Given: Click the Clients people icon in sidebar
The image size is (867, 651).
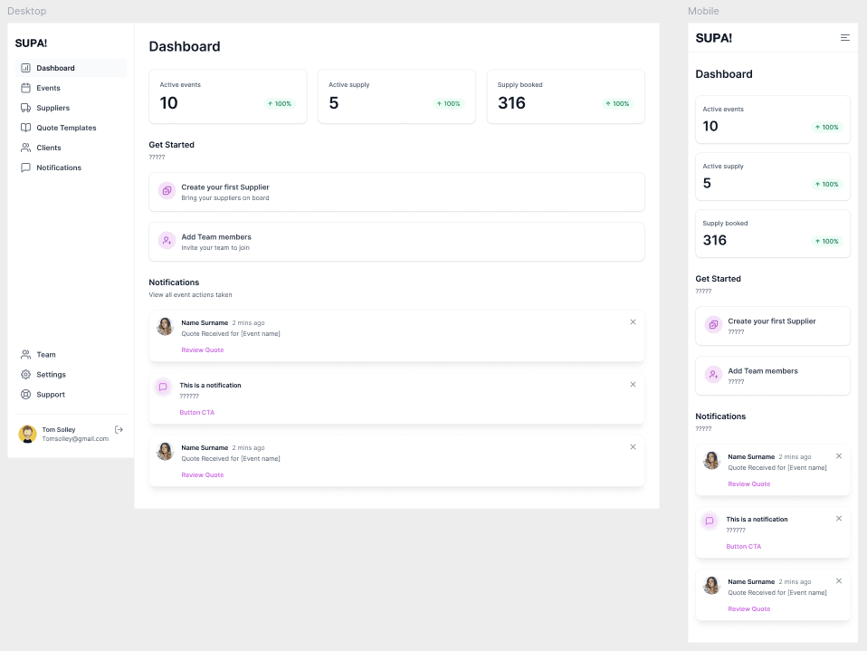Looking at the screenshot, I should click(x=25, y=148).
